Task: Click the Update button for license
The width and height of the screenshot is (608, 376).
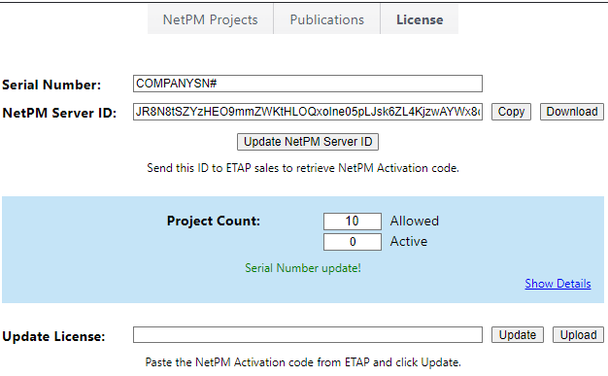Action: pyautogui.click(x=518, y=335)
